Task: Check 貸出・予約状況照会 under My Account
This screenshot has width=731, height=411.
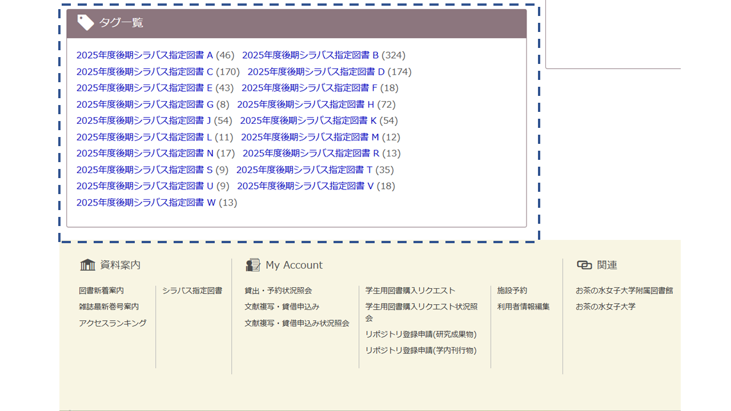Action: 278,291
